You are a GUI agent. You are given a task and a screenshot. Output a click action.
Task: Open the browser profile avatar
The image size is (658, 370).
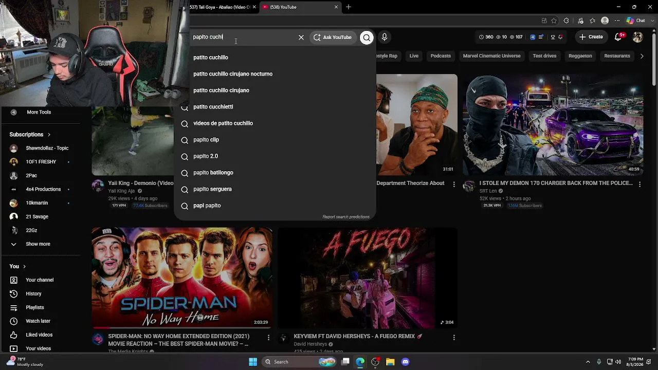[605, 21]
